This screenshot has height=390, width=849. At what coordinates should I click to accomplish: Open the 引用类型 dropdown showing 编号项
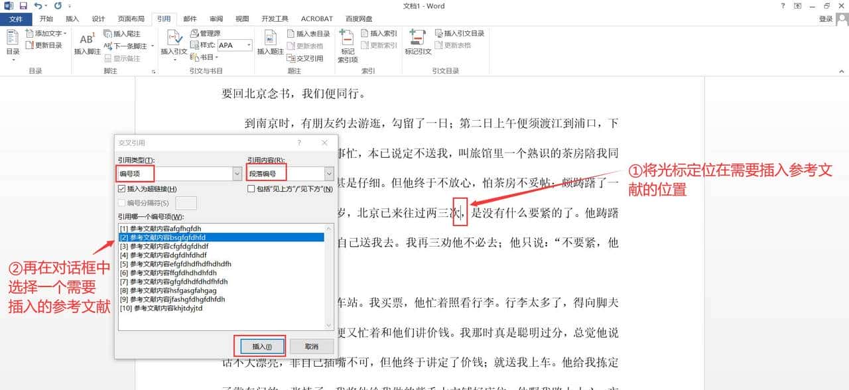click(x=236, y=172)
